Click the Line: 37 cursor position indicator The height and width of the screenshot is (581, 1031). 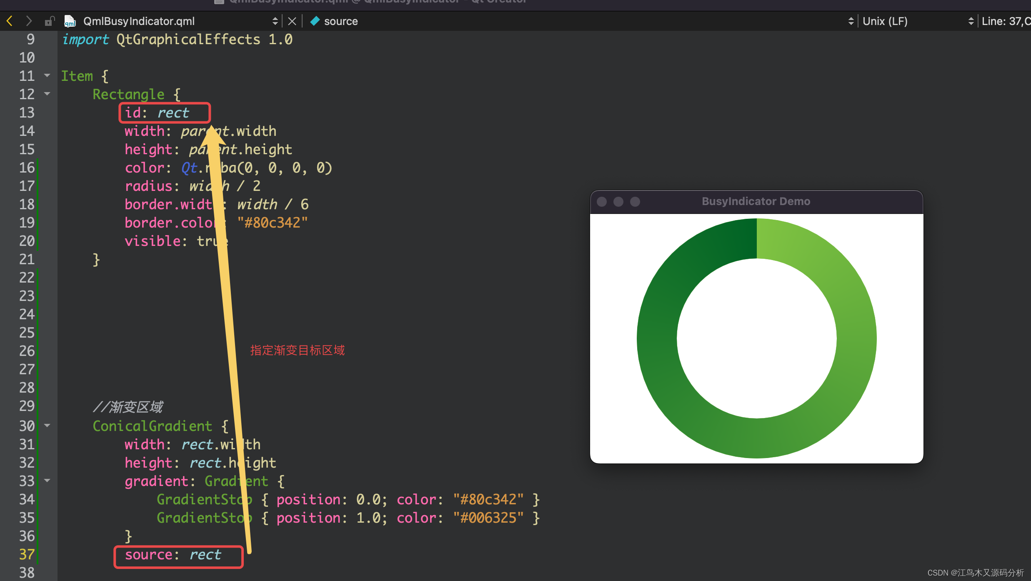click(1005, 21)
